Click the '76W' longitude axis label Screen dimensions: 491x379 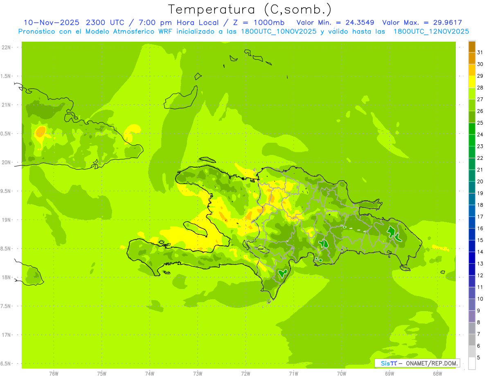[54, 373]
